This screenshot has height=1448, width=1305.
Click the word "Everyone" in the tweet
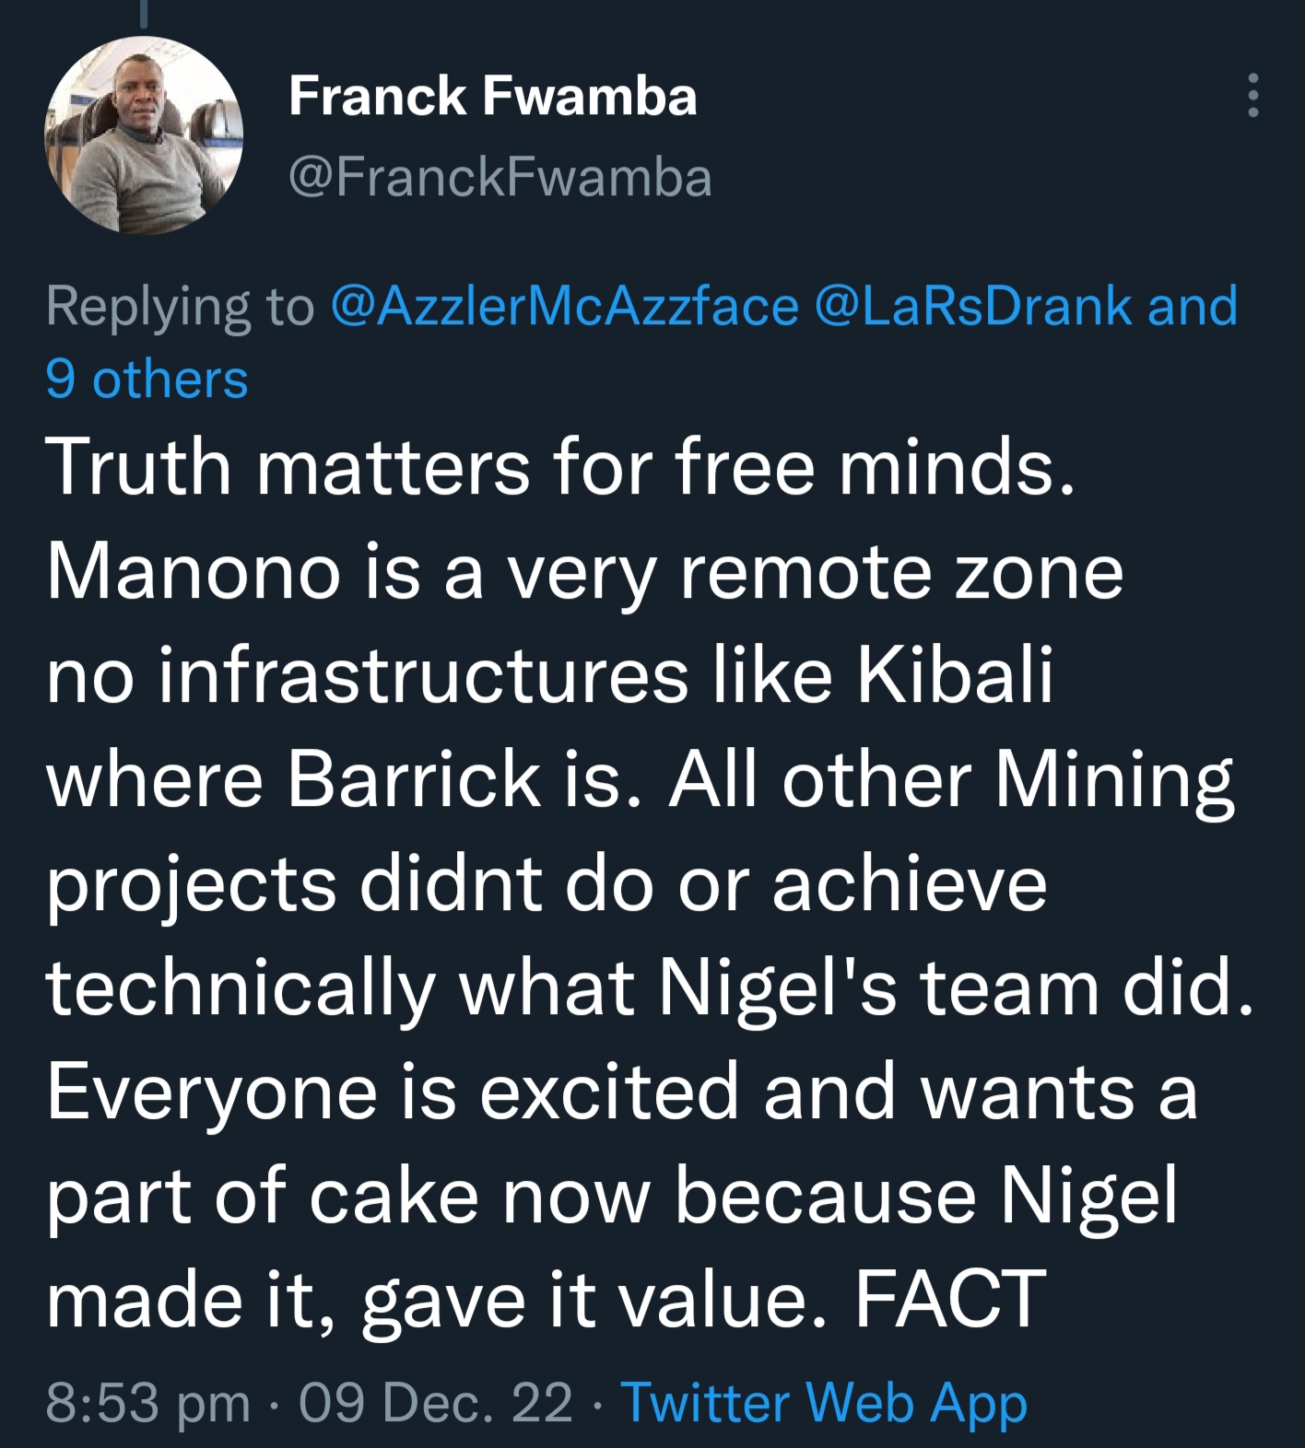[212, 1092]
